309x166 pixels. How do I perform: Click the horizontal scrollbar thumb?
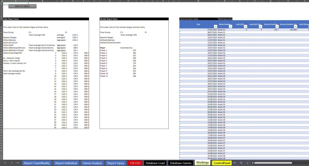tap(273, 163)
